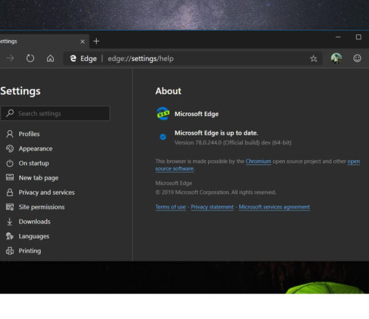
Task: Open a new tab with the plus button
Action: click(x=96, y=41)
